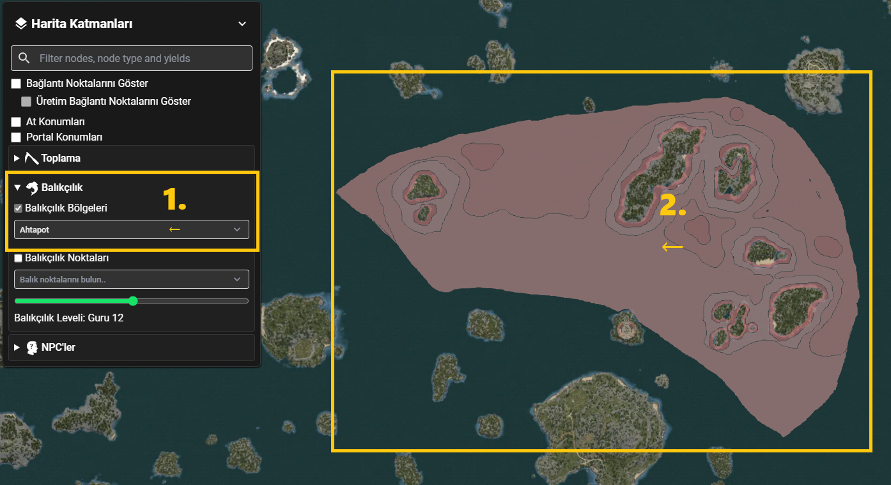
Task: Open the Balık noktalarını bulun dropdown
Action: [x=131, y=279]
